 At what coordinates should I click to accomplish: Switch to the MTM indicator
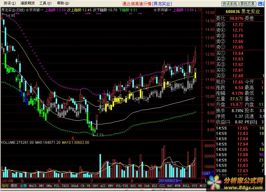click(178, 186)
